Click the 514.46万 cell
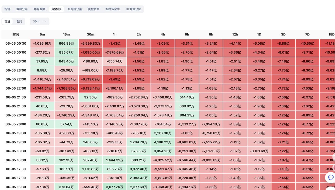The height and width of the screenshot is (190, 335). coord(187,97)
